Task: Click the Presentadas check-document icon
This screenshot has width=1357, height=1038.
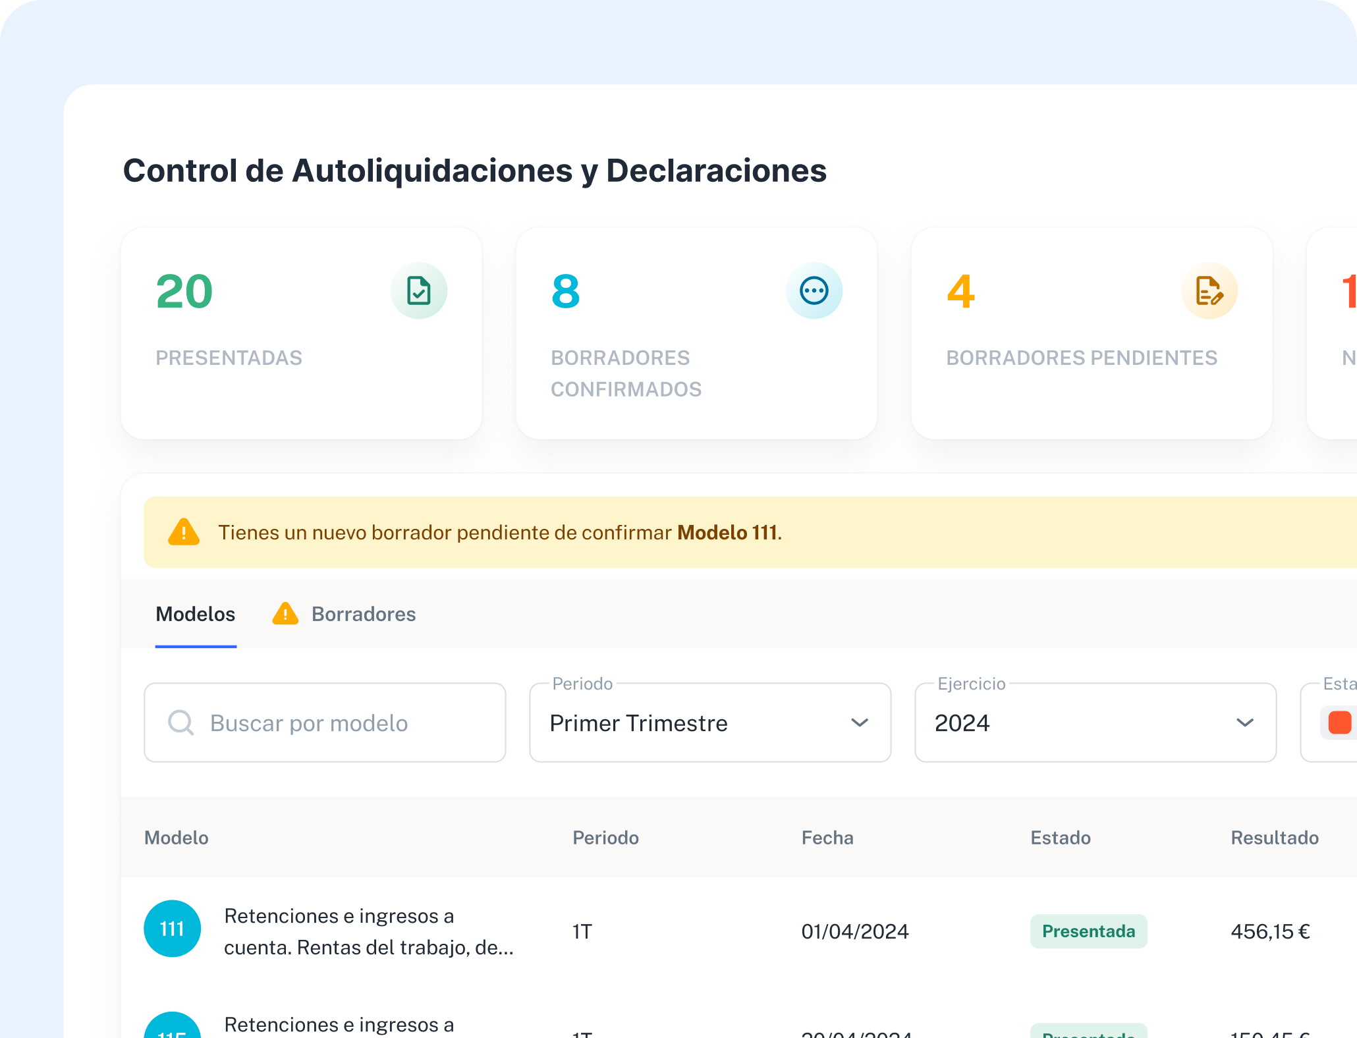Action: pos(419,290)
